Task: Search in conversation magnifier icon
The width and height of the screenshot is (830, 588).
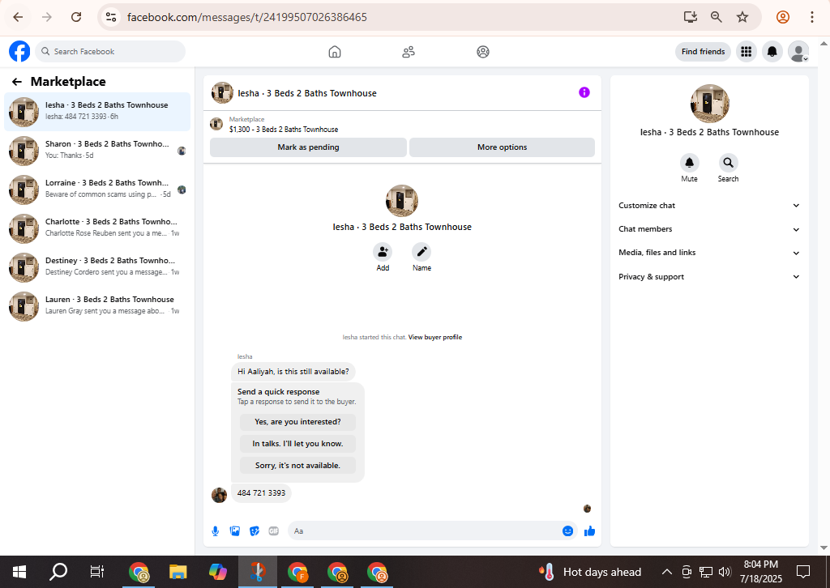Action: coord(729,163)
